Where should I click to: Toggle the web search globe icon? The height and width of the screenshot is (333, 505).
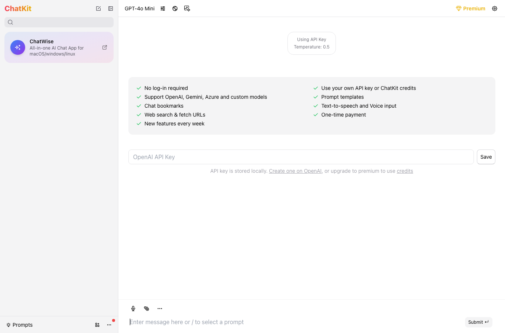(x=175, y=9)
